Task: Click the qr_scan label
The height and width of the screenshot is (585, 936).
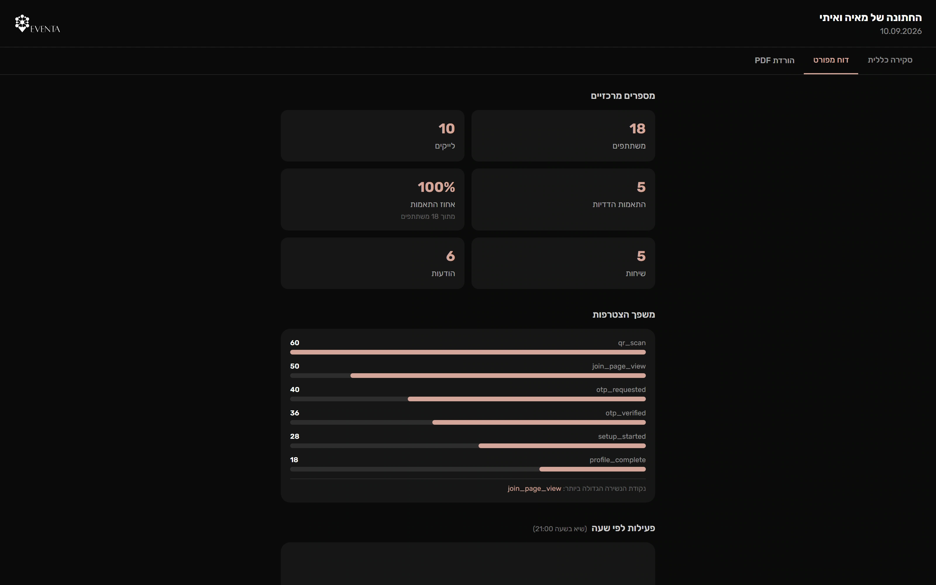Action: pyautogui.click(x=632, y=343)
